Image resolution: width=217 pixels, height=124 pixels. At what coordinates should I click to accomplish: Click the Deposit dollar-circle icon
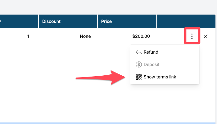coord(139,64)
